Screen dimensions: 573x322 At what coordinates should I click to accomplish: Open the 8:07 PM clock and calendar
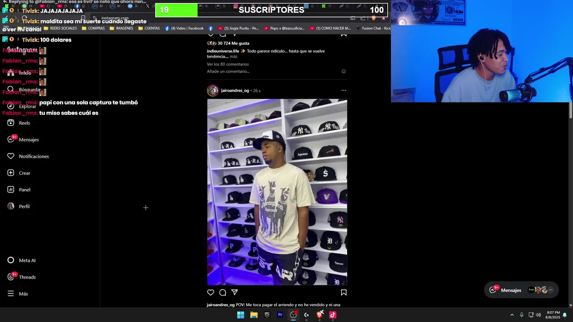553,315
